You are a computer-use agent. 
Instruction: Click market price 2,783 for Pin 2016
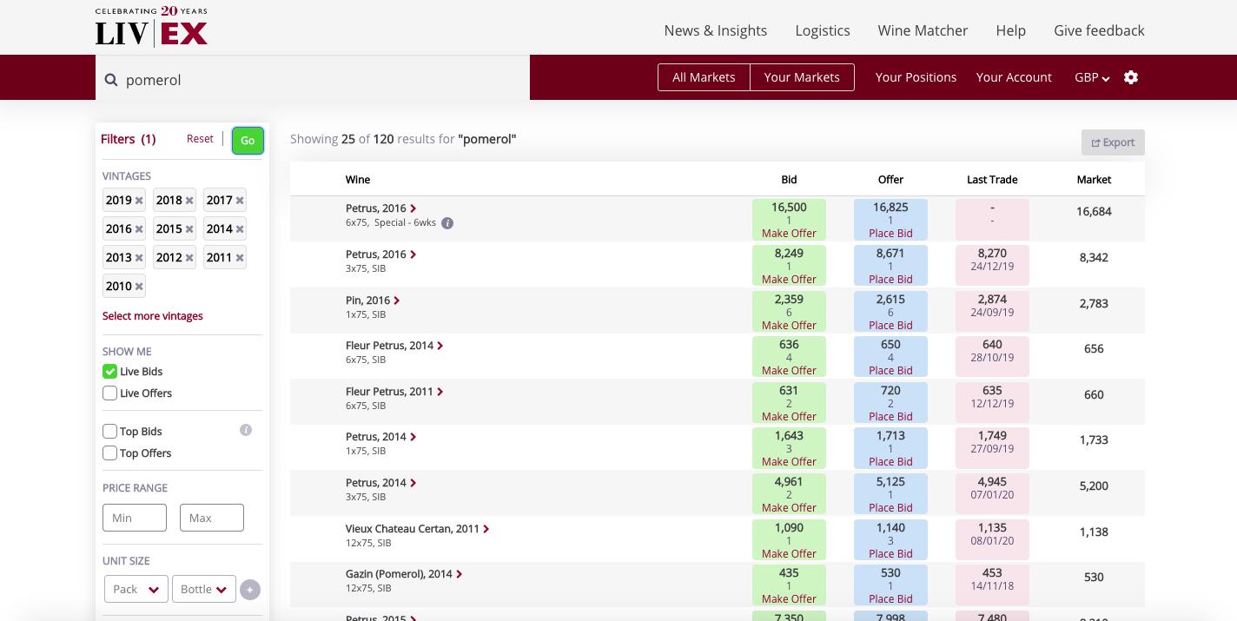tap(1094, 304)
